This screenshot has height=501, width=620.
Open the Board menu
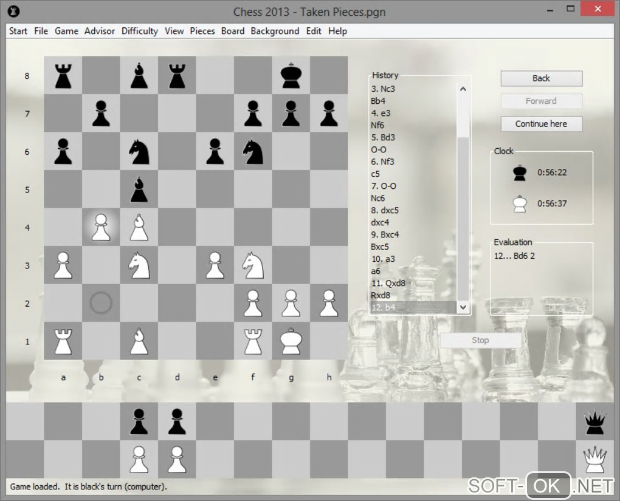tap(233, 31)
